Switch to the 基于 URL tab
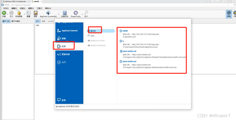 point(6,21)
